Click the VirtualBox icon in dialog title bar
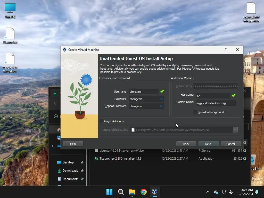Viewport: 264px width, 198px height. coord(64,49)
